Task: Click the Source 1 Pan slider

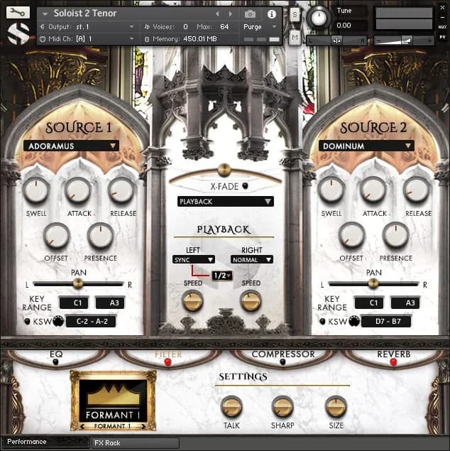Action: tap(78, 283)
